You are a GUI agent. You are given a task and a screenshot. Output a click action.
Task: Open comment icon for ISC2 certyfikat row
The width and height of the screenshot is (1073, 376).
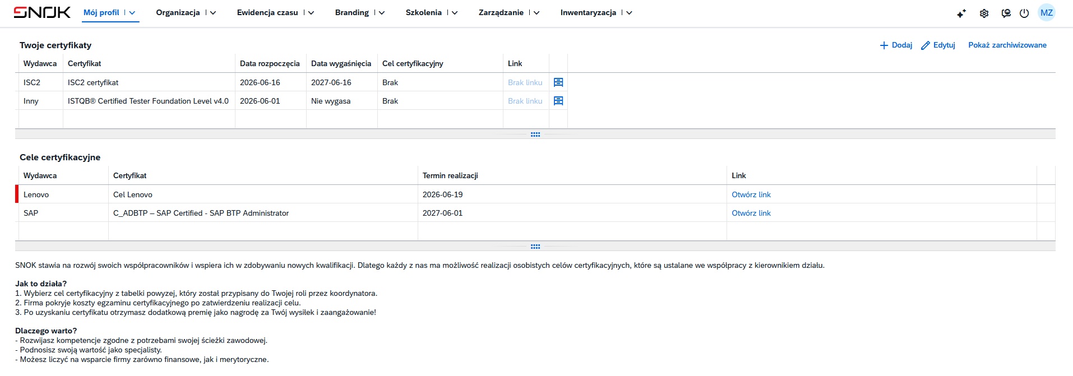point(558,82)
